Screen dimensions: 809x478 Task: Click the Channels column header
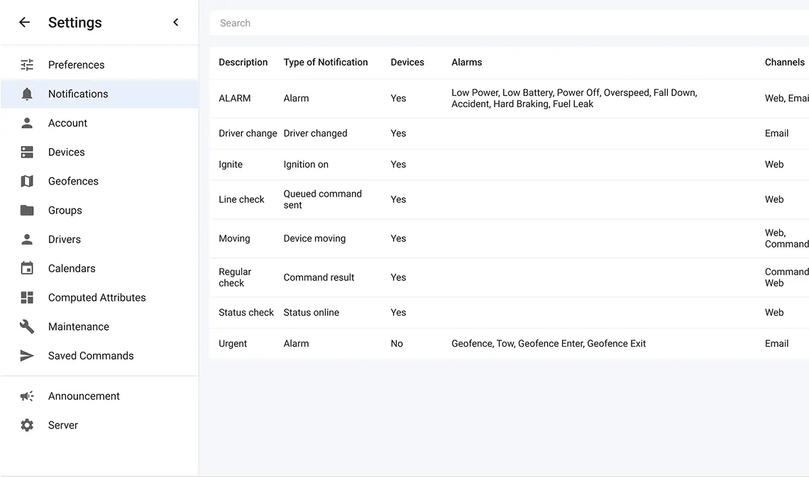784,62
